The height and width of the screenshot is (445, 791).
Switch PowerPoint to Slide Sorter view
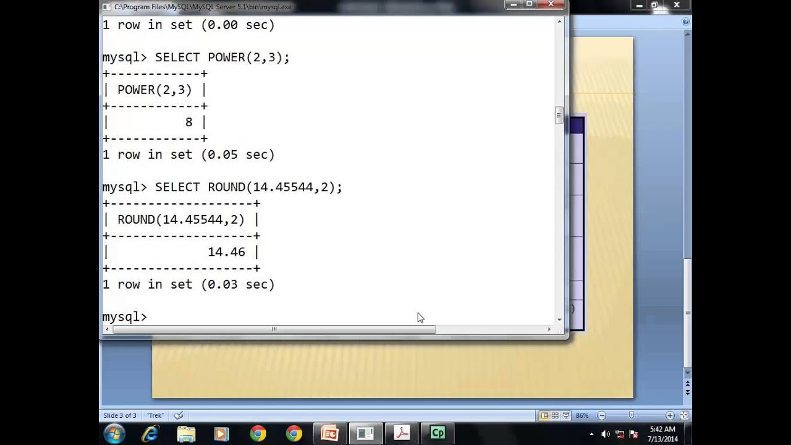click(555, 415)
